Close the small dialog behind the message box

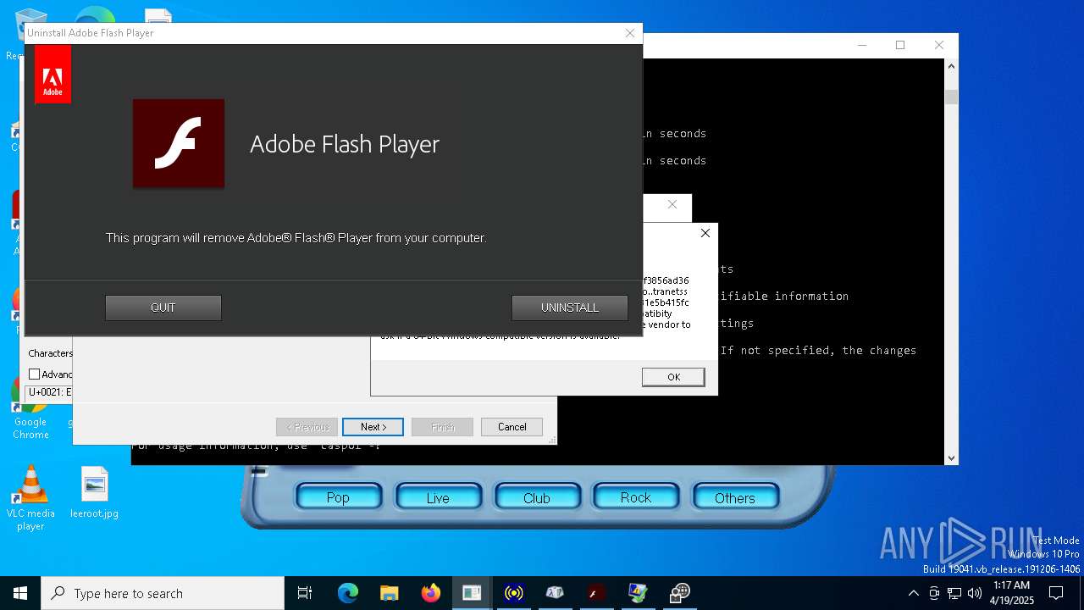tap(672, 204)
